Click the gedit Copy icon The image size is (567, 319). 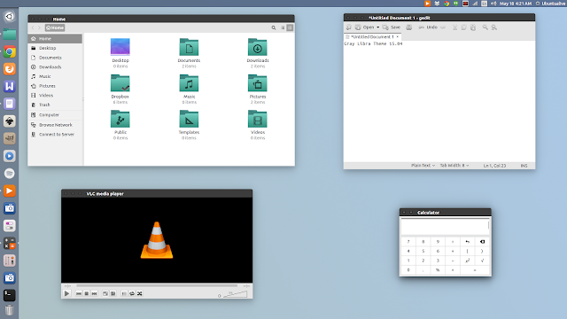click(x=464, y=27)
